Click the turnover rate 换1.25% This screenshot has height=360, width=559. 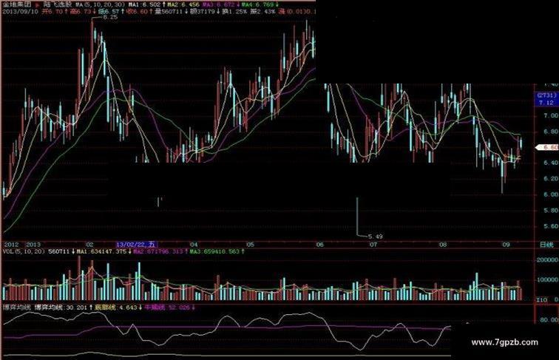(x=234, y=12)
